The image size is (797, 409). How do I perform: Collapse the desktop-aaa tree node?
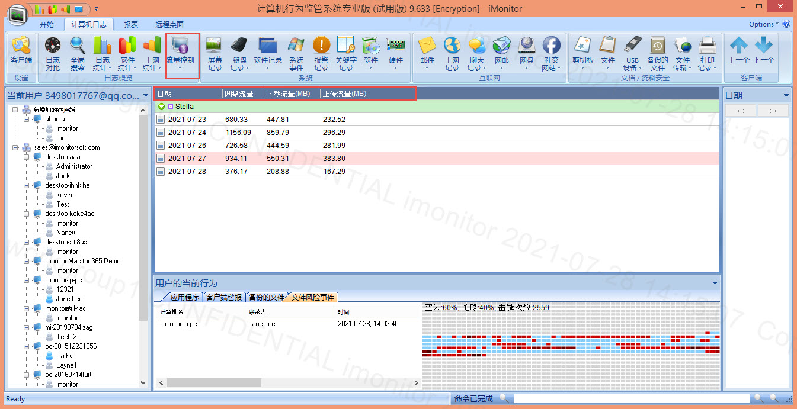27,157
